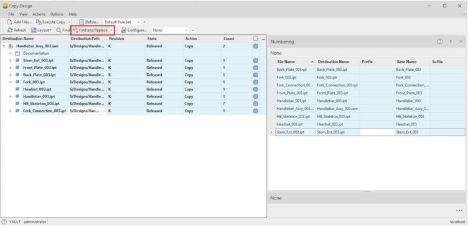Toggle checkbox for Headset_003.ipt row
Image resolution: width=468 pixels, height=228 pixels.
point(256,89)
